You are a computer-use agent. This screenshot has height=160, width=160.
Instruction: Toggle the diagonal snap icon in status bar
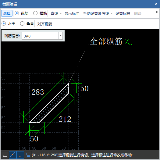[x=12, y=155]
